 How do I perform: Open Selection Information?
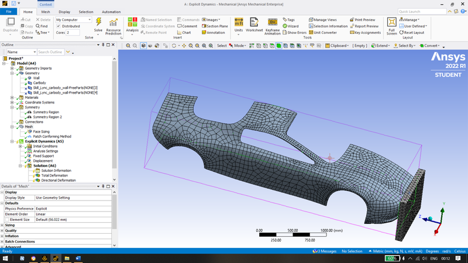tap(328, 26)
